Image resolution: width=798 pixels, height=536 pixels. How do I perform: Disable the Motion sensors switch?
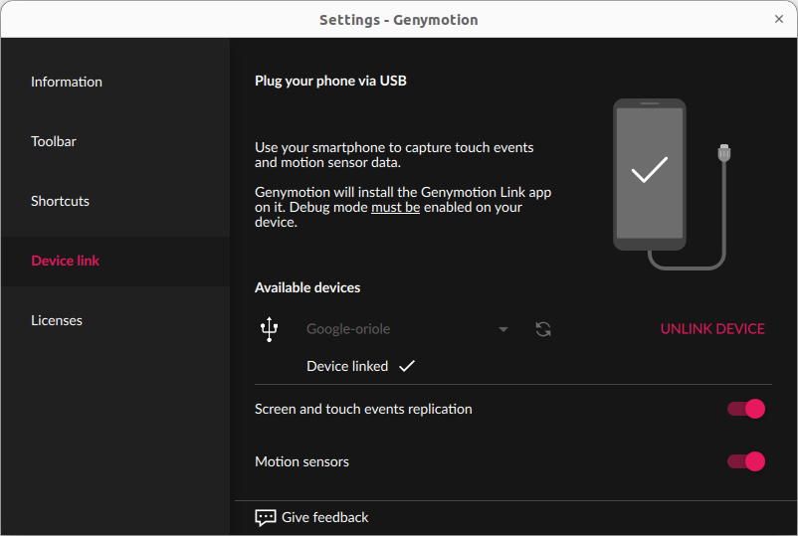[x=745, y=461]
